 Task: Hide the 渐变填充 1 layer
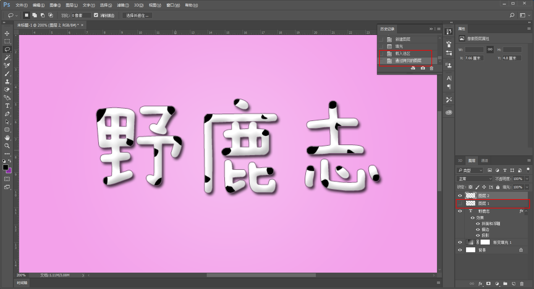tap(460, 242)
